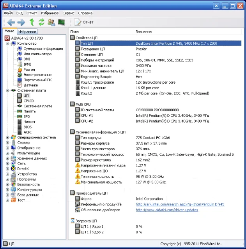Image resolution: width=246 pixels, height=249 pixels.
Task: Select the CPUID chip icon
Action: pyautogui.click(x=19, y=101)
